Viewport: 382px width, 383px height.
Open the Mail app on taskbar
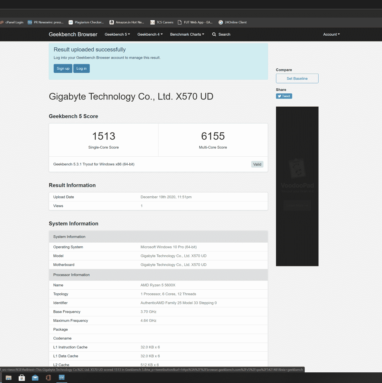(35, 378)
